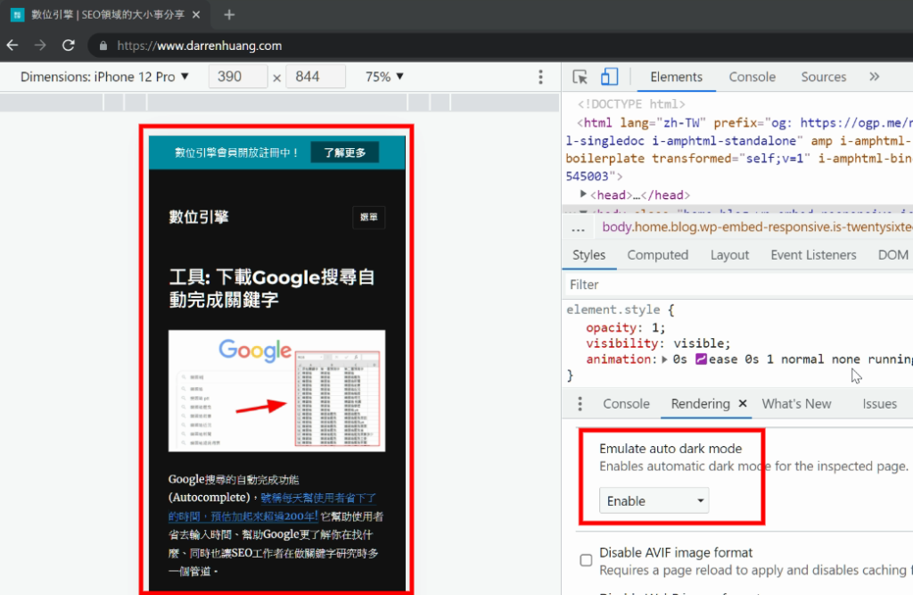
Task: Reload the page with the refresh icon
Action: (68, 45)
